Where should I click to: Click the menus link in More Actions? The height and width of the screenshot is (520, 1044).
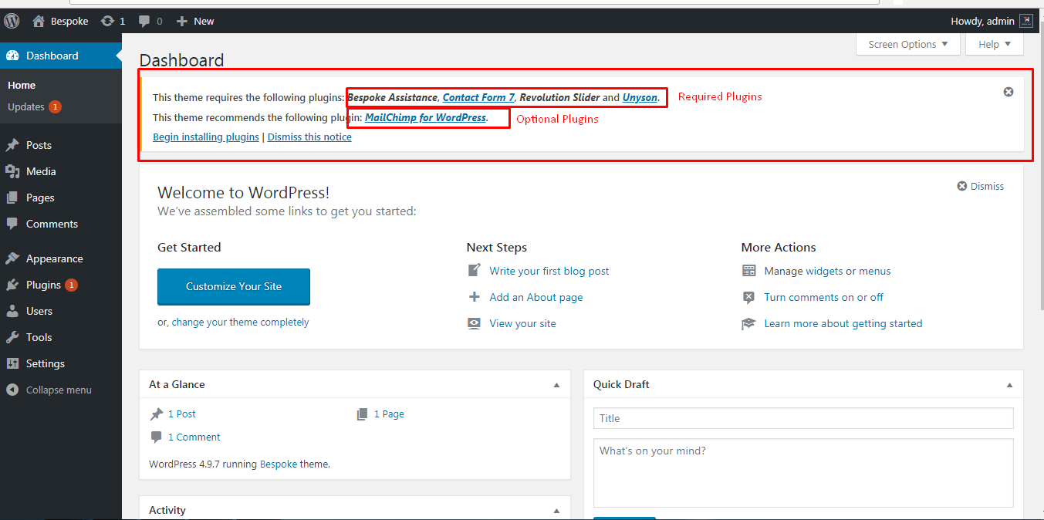click(x=875, y=271)
